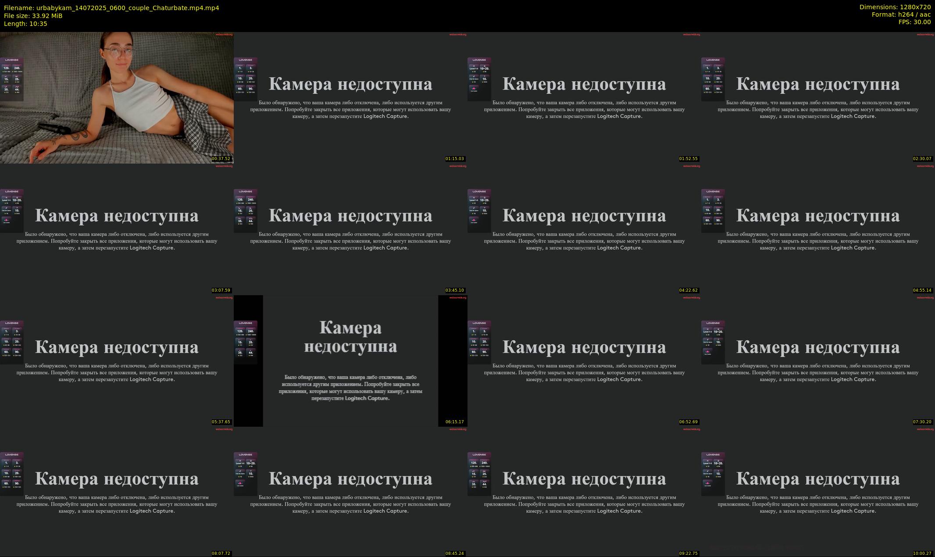The height and width of the screenshot is (557, 935).
Task: Click the 02:30.07 timestamp label
Action: 922,159
